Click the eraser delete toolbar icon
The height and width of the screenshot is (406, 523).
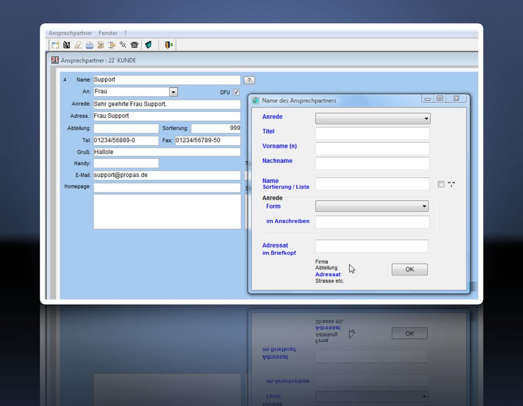click(x=78, y=45)
